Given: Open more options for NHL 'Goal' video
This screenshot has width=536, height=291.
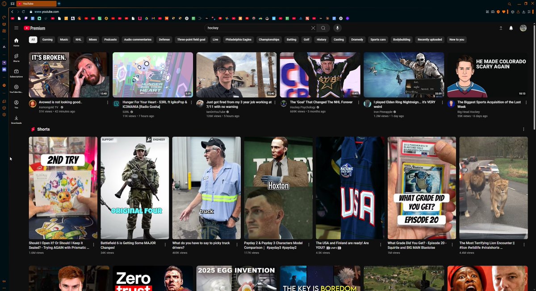Looking at the screenshot, I should click(359, 102).
